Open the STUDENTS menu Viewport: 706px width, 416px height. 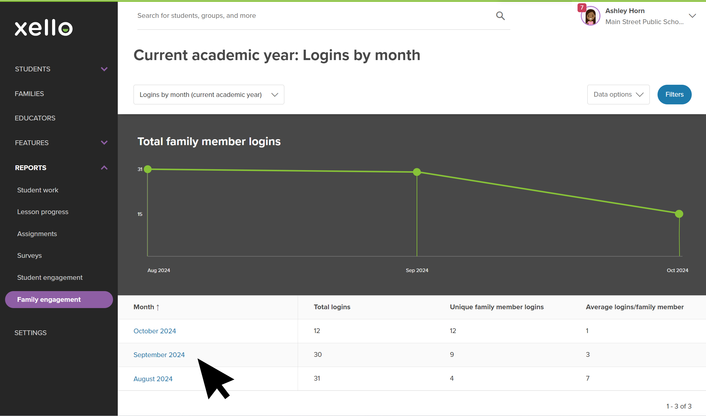tap(33, 69)
